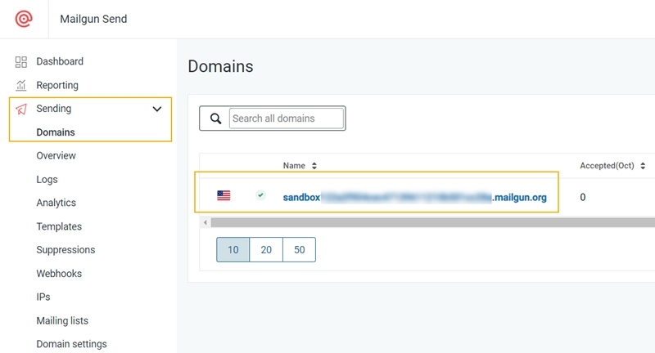Screen dimensions: 655x353
Task: Open Overview under Sending
Action: coord(56,155)
